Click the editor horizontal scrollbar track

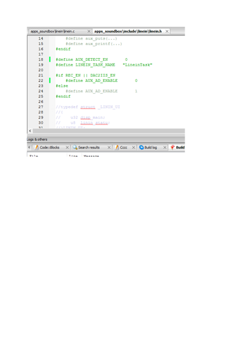click(x=109, y=131)
